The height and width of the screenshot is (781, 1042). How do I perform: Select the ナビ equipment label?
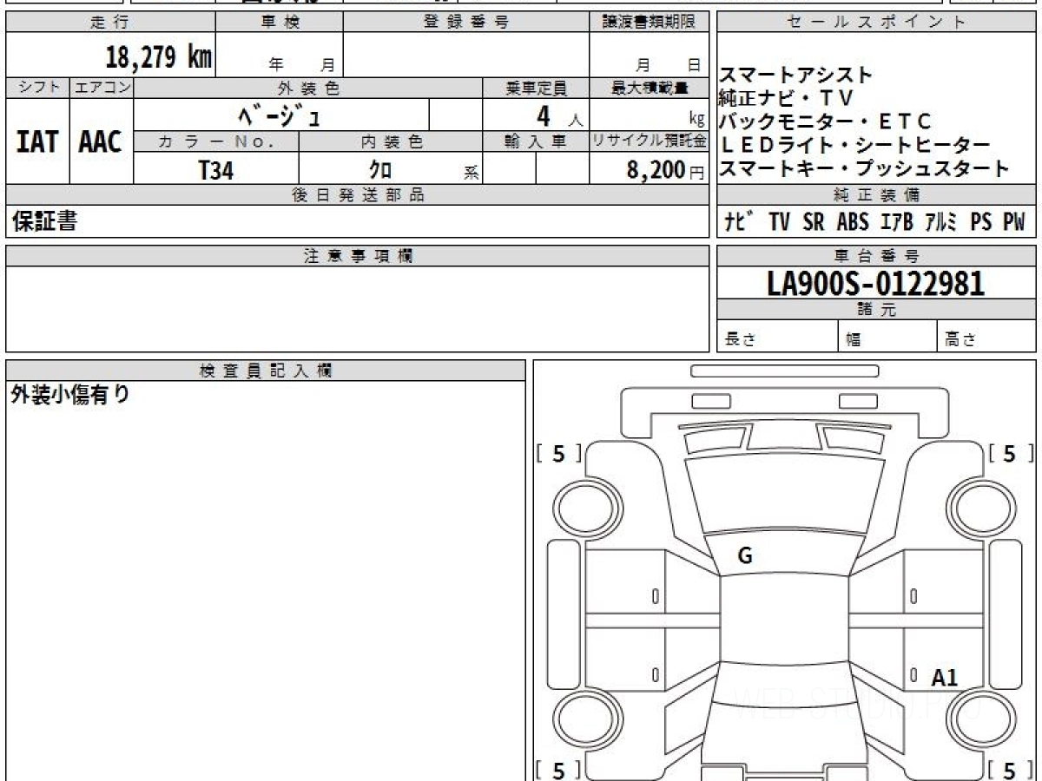point(738,222)
